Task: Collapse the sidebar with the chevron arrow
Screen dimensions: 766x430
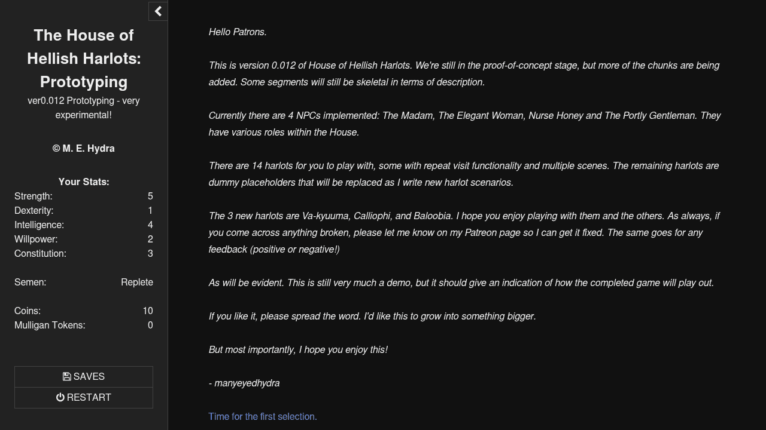Action: coord(158,11)
